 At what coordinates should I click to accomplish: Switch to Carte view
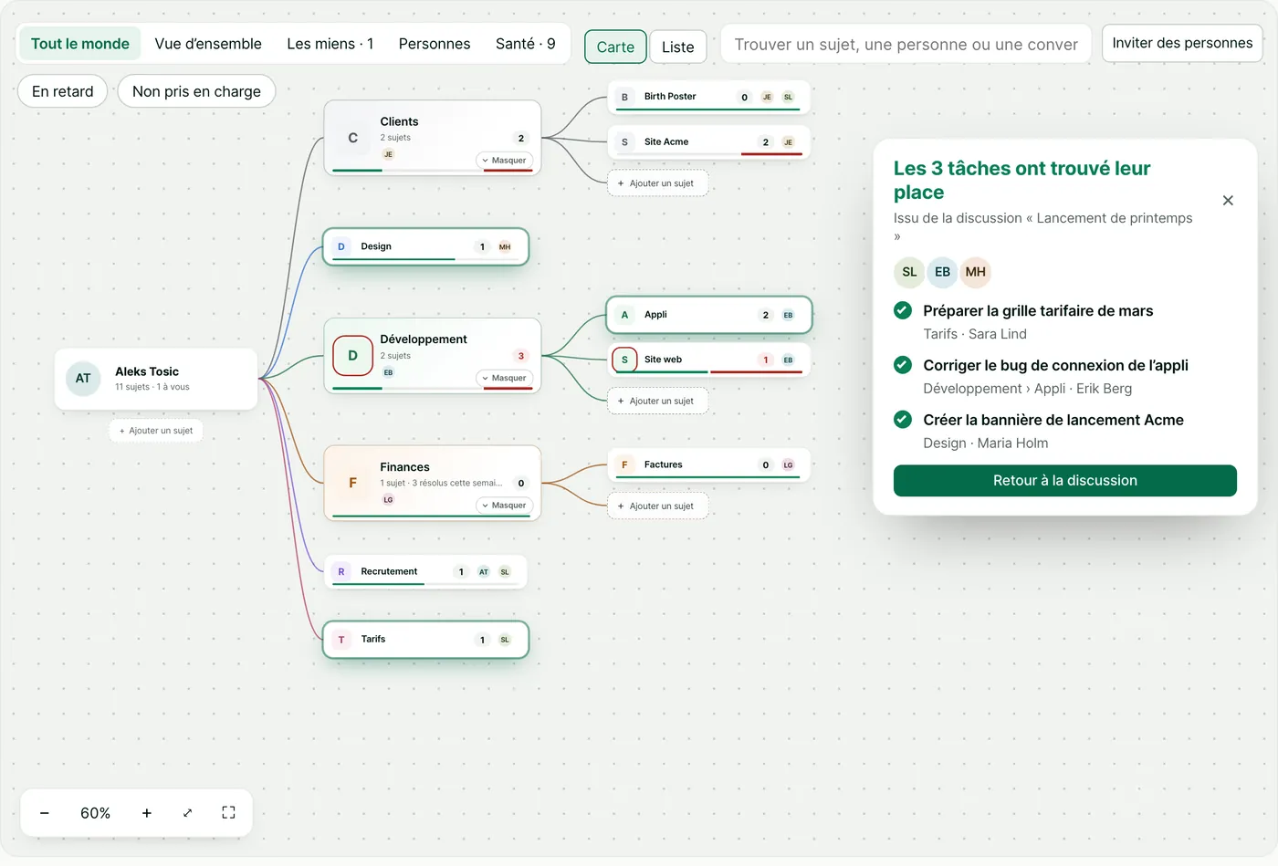point(615,47)
